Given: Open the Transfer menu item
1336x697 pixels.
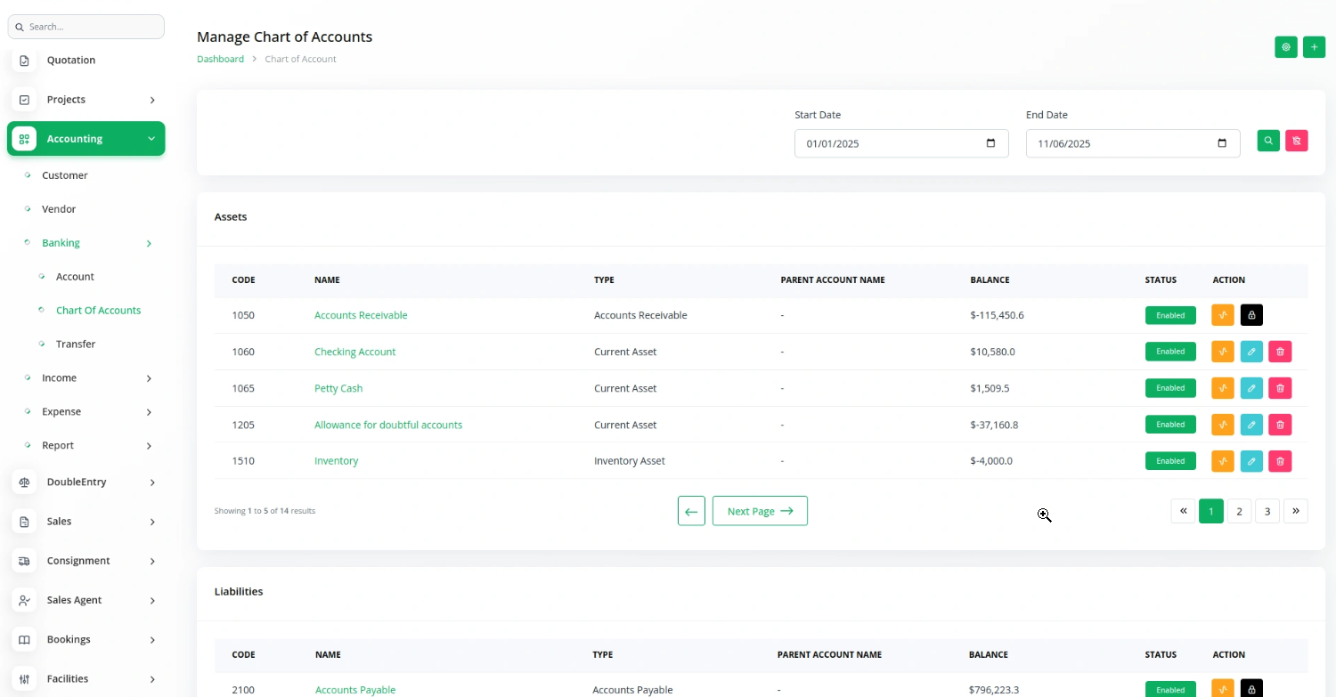Looking at the screenshot, I should point(76,344).
